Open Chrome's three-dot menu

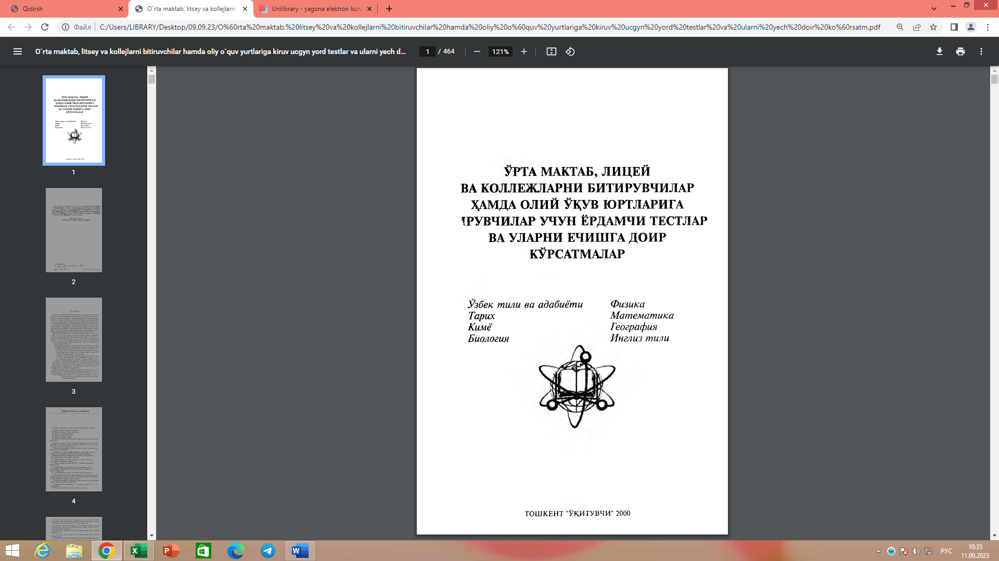click(988, 27)
